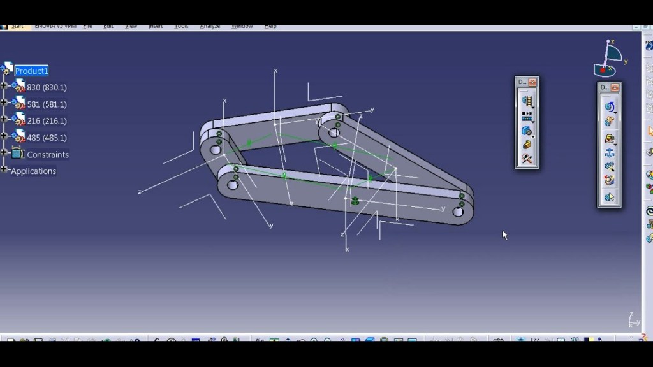The height and width of the screenshot is (367, 653).
Task: Open the Analyze menu
Action: point(210,26)
